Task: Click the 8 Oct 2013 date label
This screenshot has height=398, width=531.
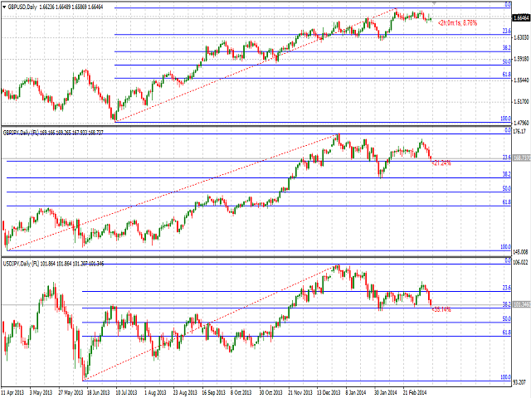Action: pyautogui.click(x=241, y=392)
